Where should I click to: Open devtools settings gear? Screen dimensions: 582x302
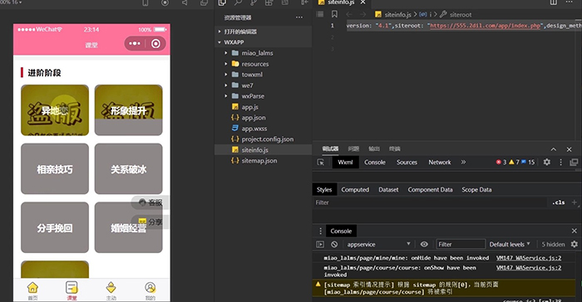pyautogui.click(x=547, y=162)
